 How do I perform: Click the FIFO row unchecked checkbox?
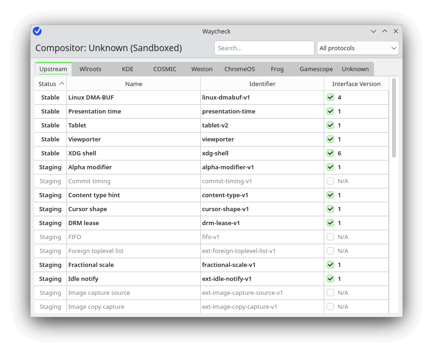point(330,237)
